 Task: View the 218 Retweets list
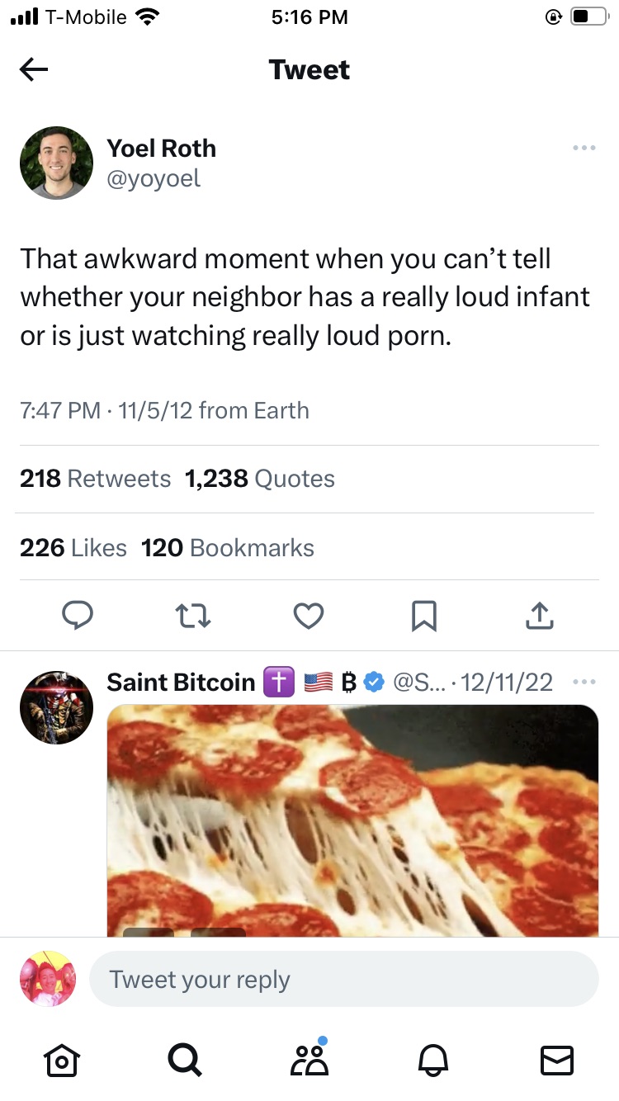(95, 479)
